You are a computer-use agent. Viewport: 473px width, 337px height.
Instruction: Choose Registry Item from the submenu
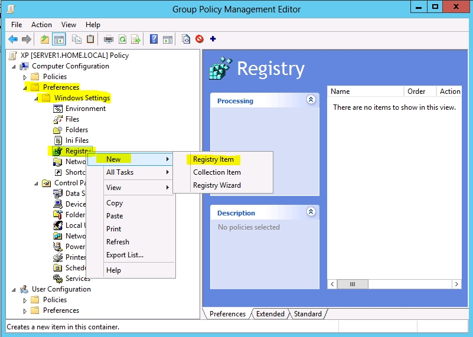(213, 159)
